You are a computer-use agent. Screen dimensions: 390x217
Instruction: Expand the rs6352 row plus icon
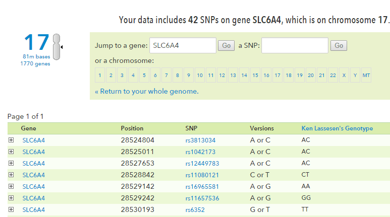click(x=11, y=209)
